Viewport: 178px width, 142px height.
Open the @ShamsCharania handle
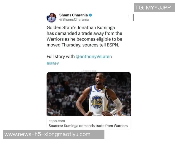click(x=74, y=20)
